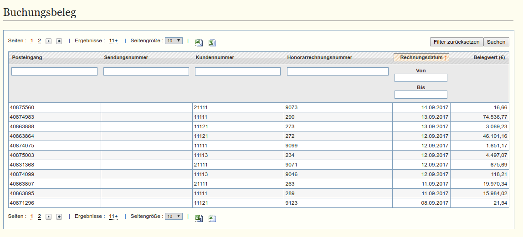The width and height of the screenshot is (523, 237).
Task: Focus the Posteingang filter field
Action: tap(54, 71)
